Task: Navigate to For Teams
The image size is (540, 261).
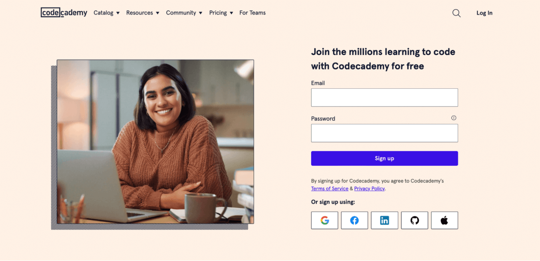Action: pos(252,13)
